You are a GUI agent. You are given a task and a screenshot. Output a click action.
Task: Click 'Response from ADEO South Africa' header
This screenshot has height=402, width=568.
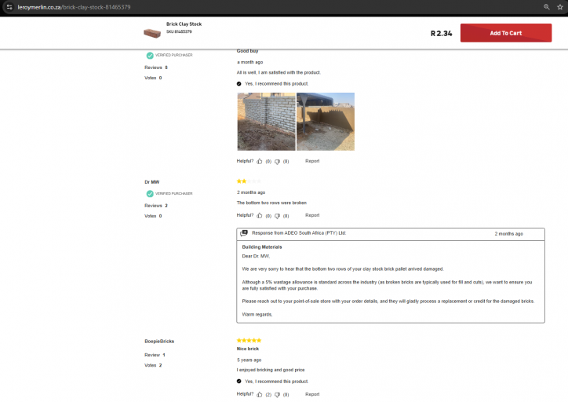click(299, 233)
